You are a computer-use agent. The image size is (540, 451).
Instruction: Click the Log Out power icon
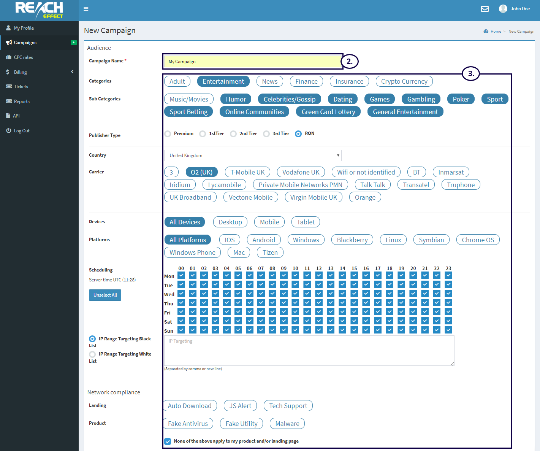9,130
